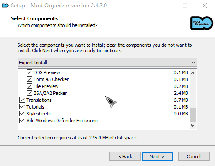Viewport: 215px width, 166px height.
Task: Cancel the setup wizard
Action: (194, 157)
